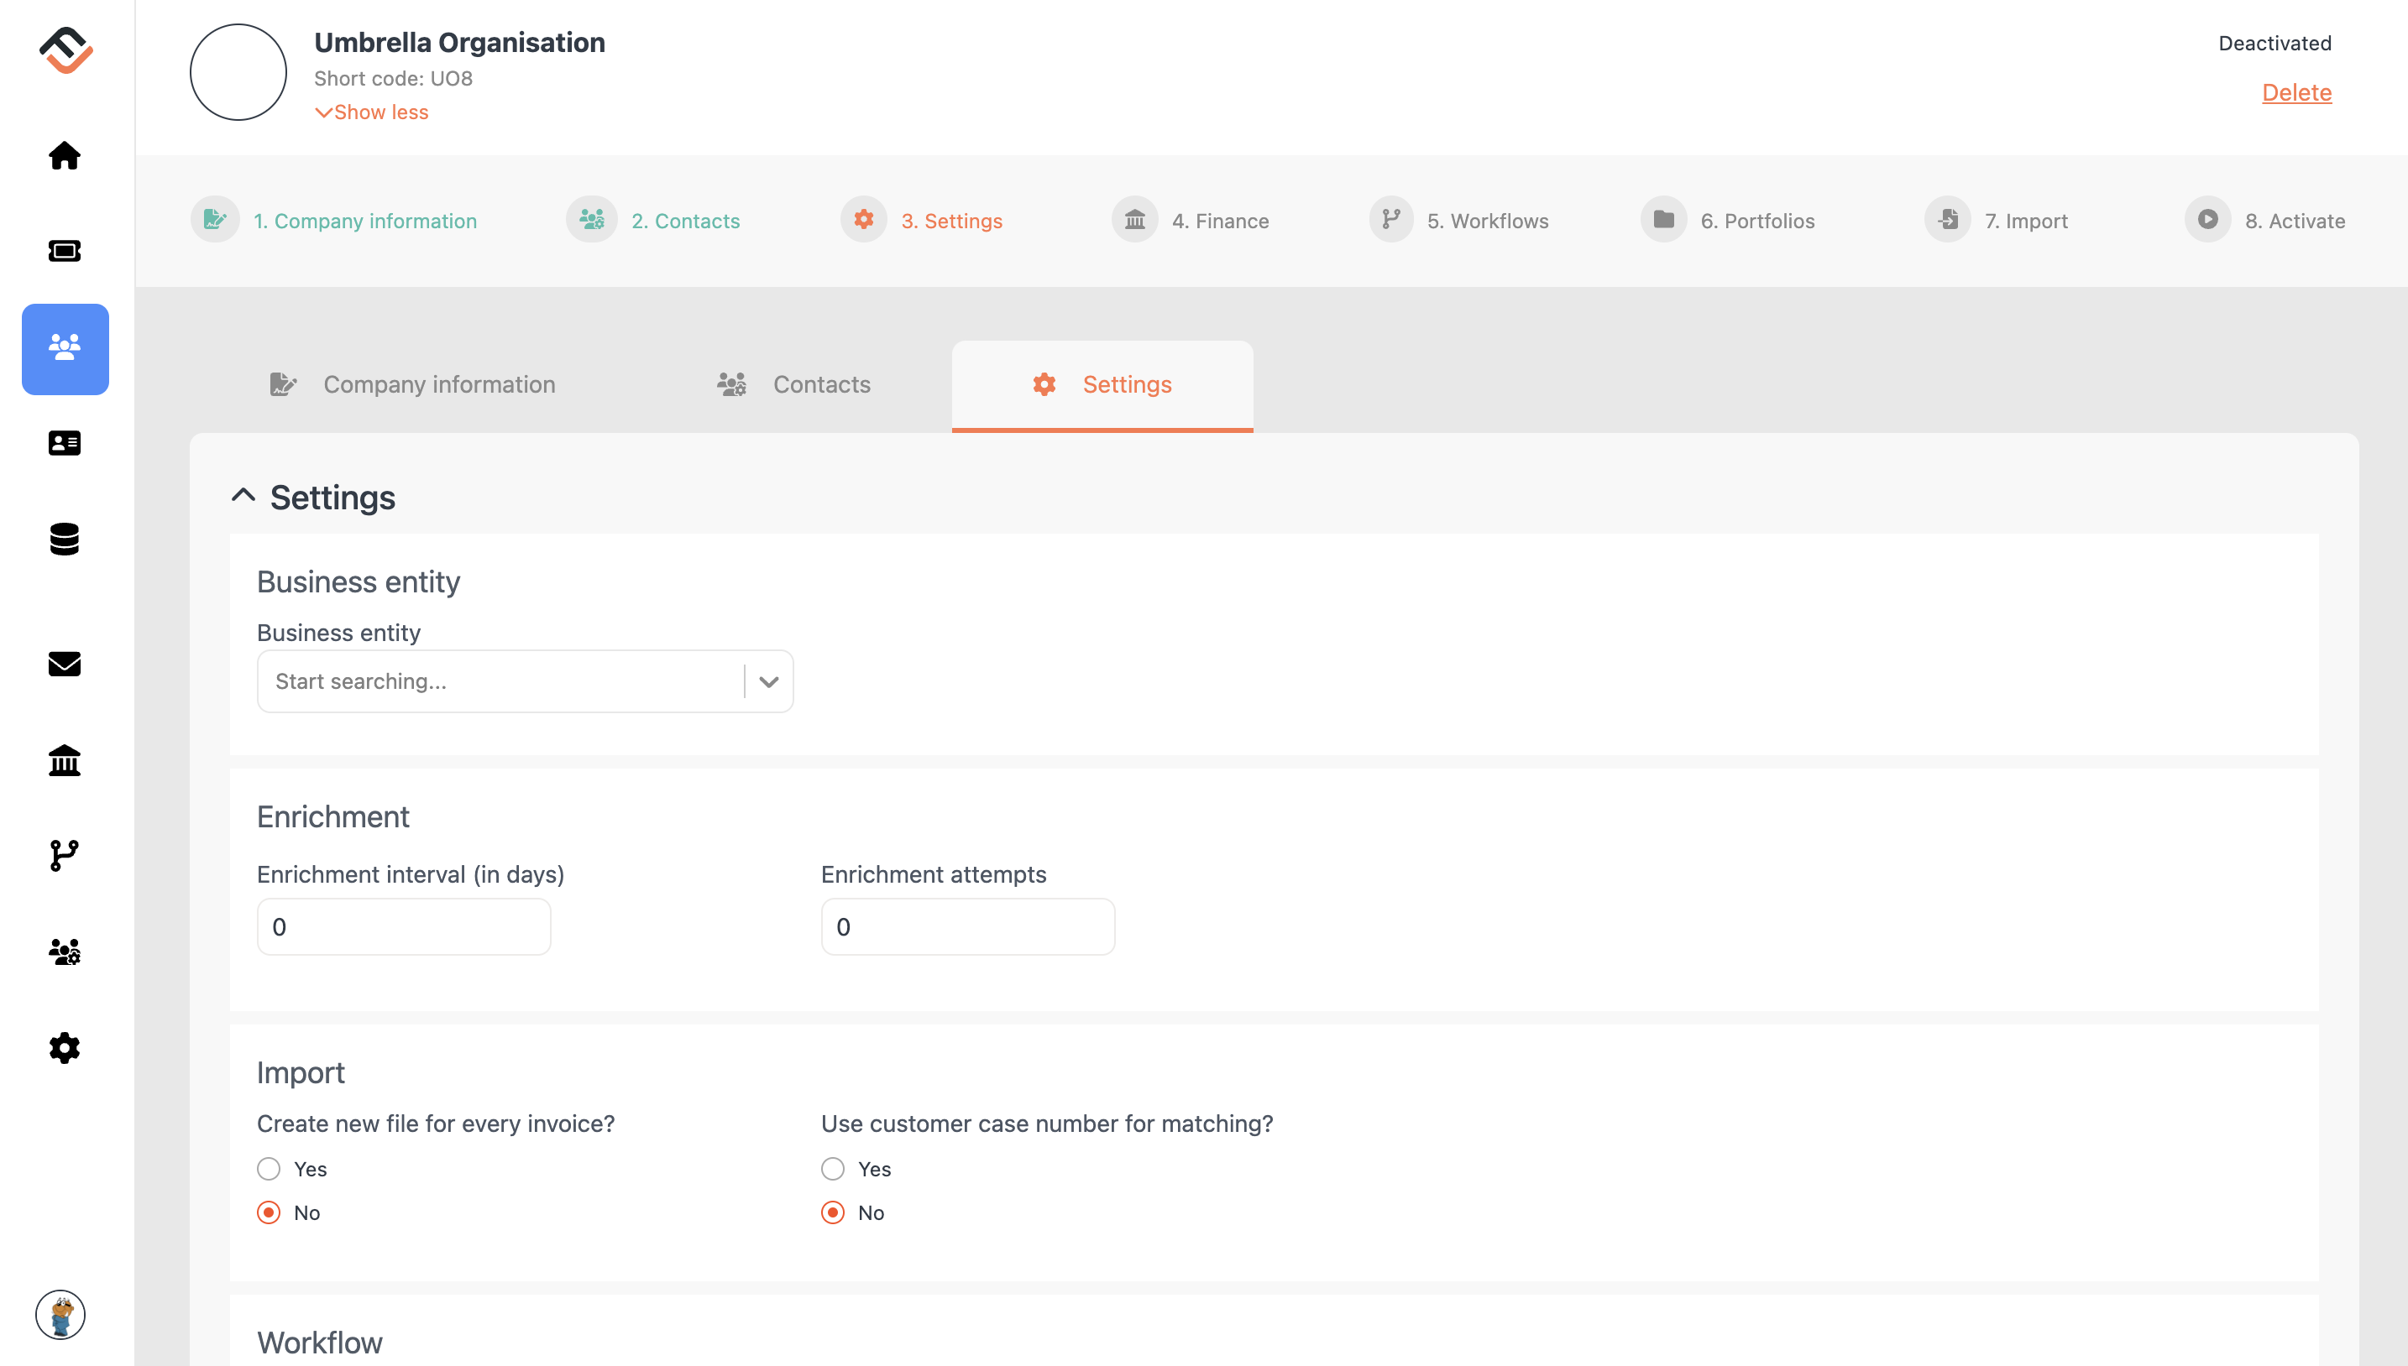This screenshot has width=2408, height=1366.
Task: Open user avatar at sidebar bottom
Action: coord(61,1315)
